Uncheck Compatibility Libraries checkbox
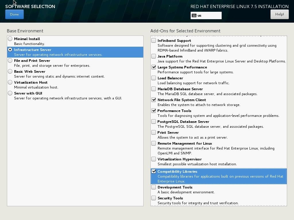This screenshot has height=220, width=294. point(154,171)
